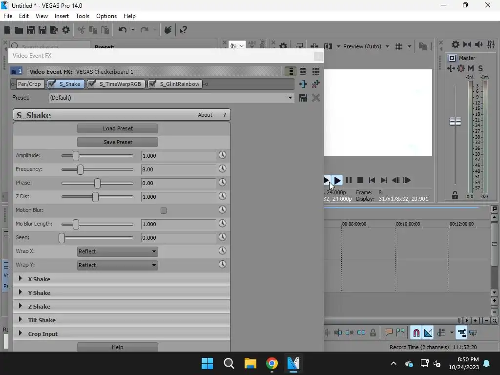
Task: Click the Phase animate clock icon
Action: (x=222, y=183)
